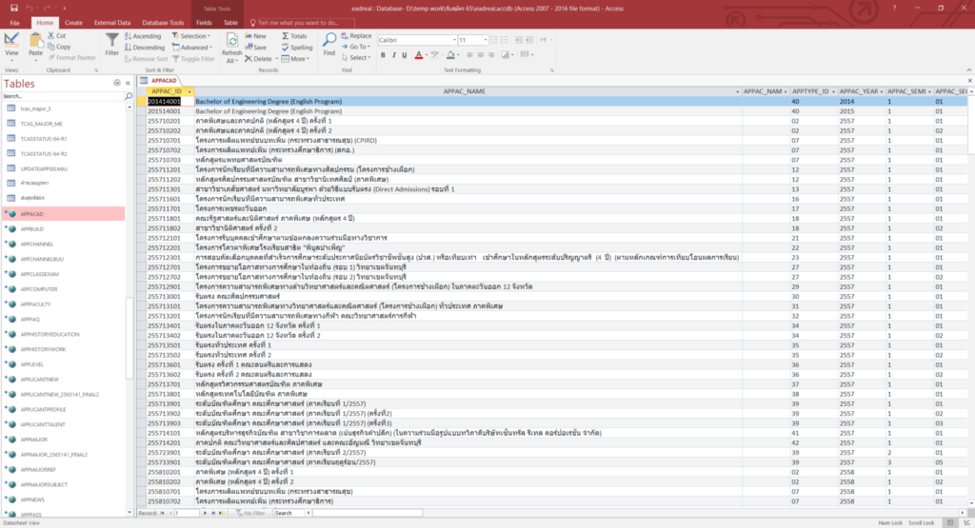The height and width of the screenshot is (528, 975).
Task: Switch to the Create ribbon tab
Action: click(73, 21)
